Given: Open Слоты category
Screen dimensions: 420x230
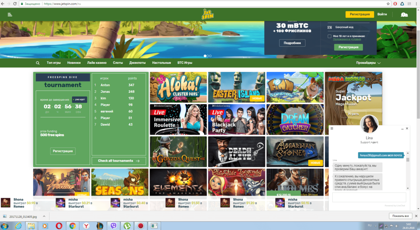Looking at the screenshot, I should pos(118,63).
